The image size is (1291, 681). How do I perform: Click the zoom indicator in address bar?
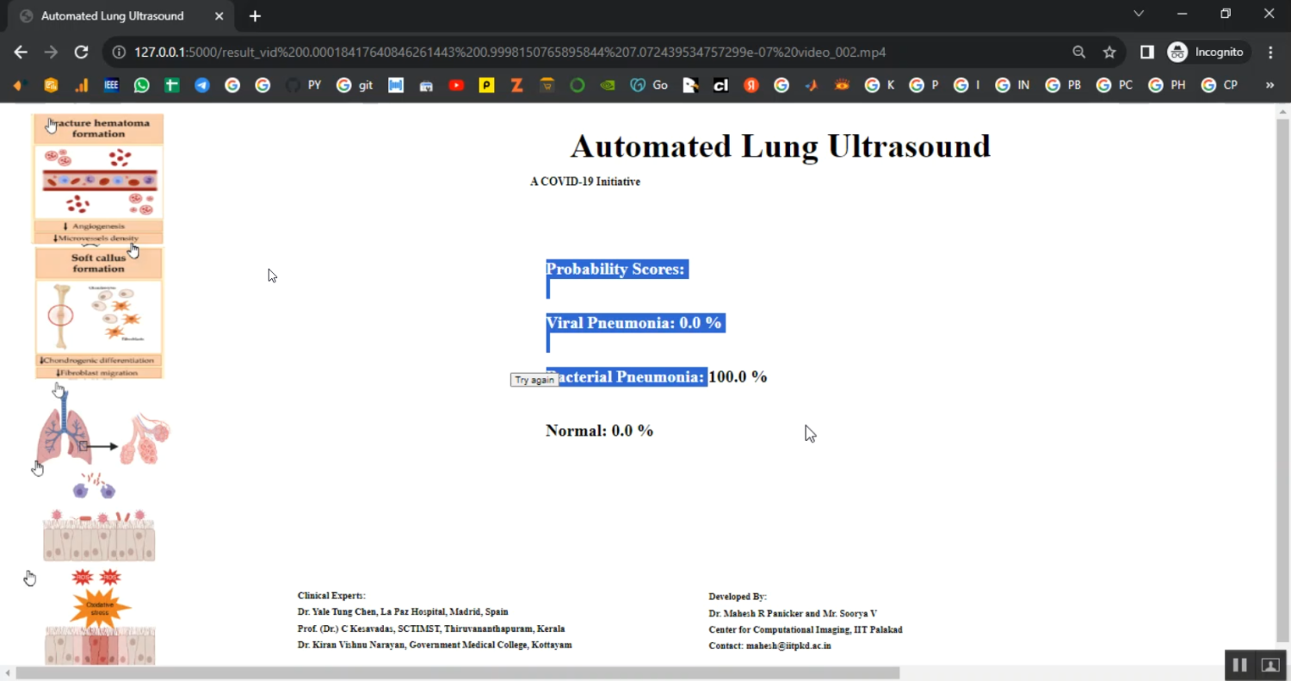click(1078, 53)
